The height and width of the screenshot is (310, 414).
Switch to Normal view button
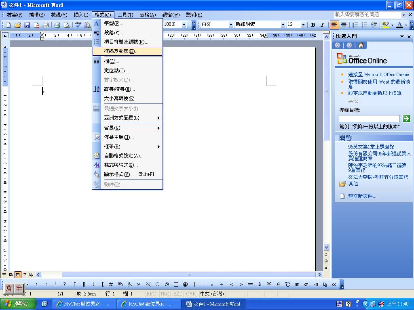click(x=4, y=274)
